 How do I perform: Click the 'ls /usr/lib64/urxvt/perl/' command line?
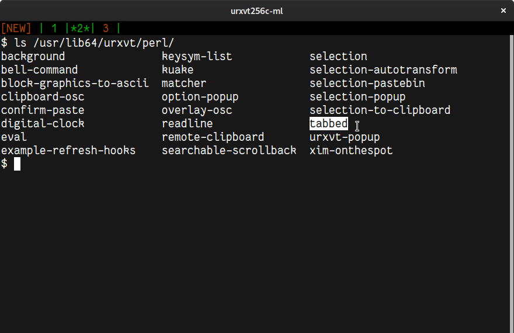[x=94, y=43]
